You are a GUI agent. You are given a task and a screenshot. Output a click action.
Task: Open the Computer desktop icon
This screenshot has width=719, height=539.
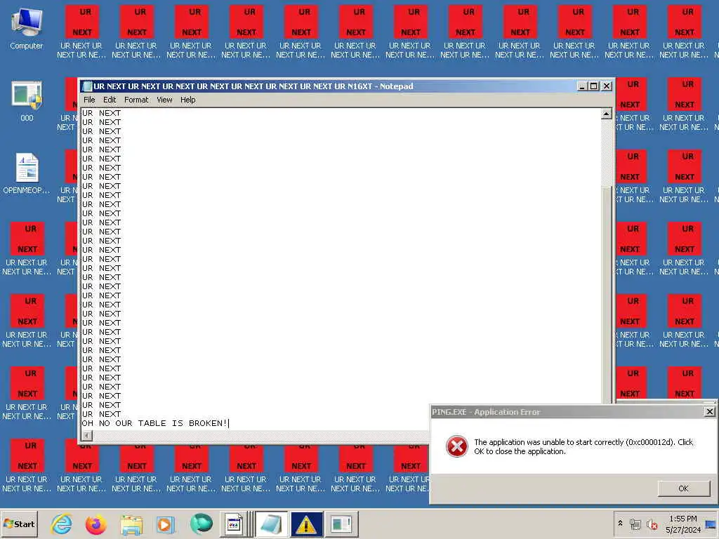(x=27, y=28)
